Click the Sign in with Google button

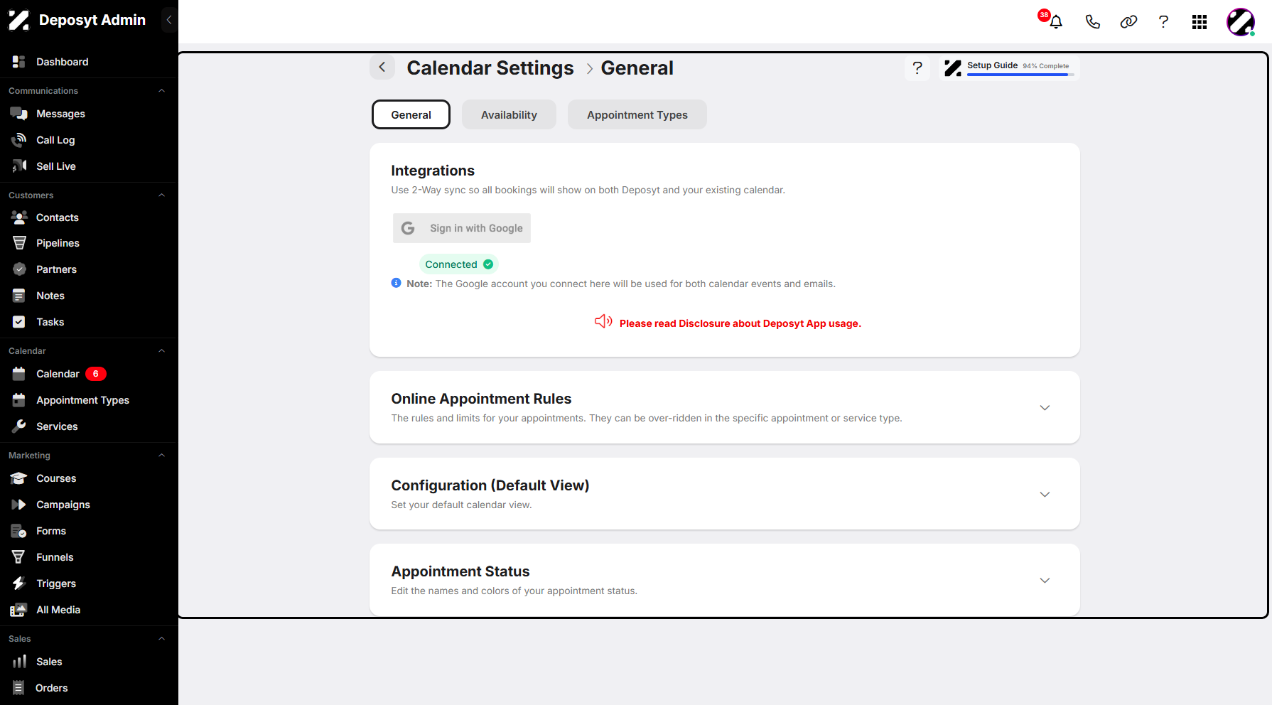click(x=462, y=228)
